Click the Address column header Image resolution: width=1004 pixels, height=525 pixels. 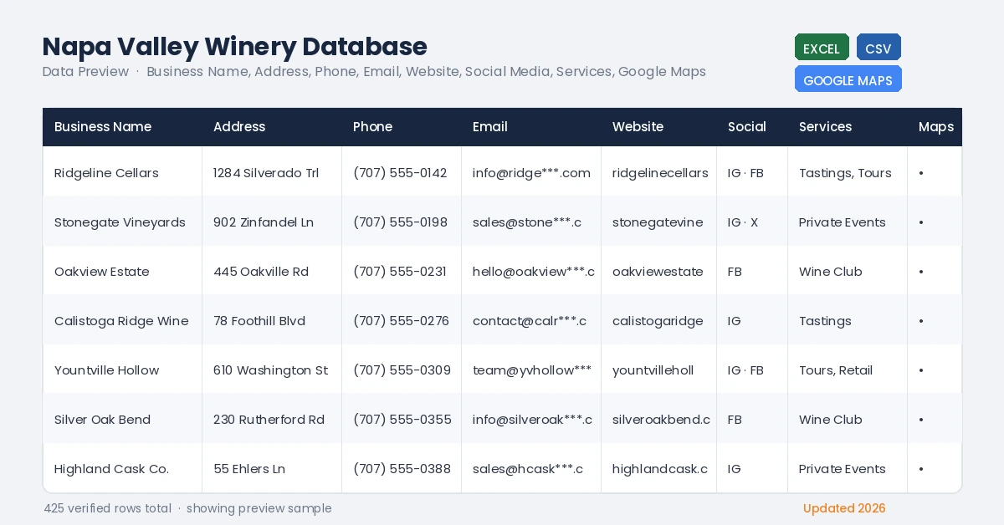(x=239, y=127)
